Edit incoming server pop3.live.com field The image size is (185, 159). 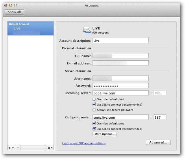(x=121, y=93)
